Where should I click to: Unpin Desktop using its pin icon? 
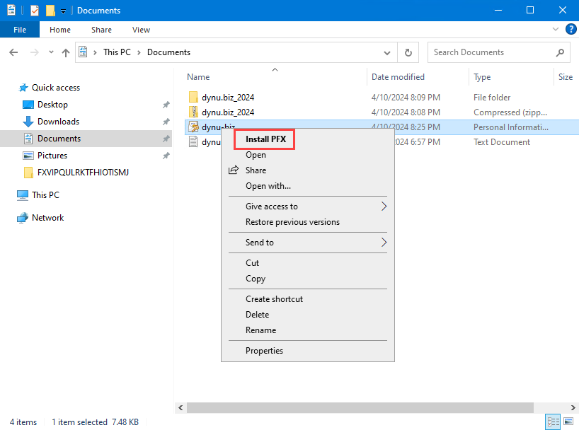tap(166, 105)
